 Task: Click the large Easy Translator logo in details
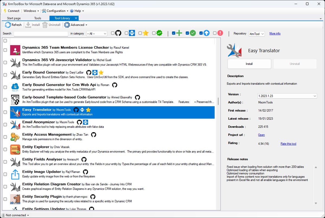coord(234,51)
